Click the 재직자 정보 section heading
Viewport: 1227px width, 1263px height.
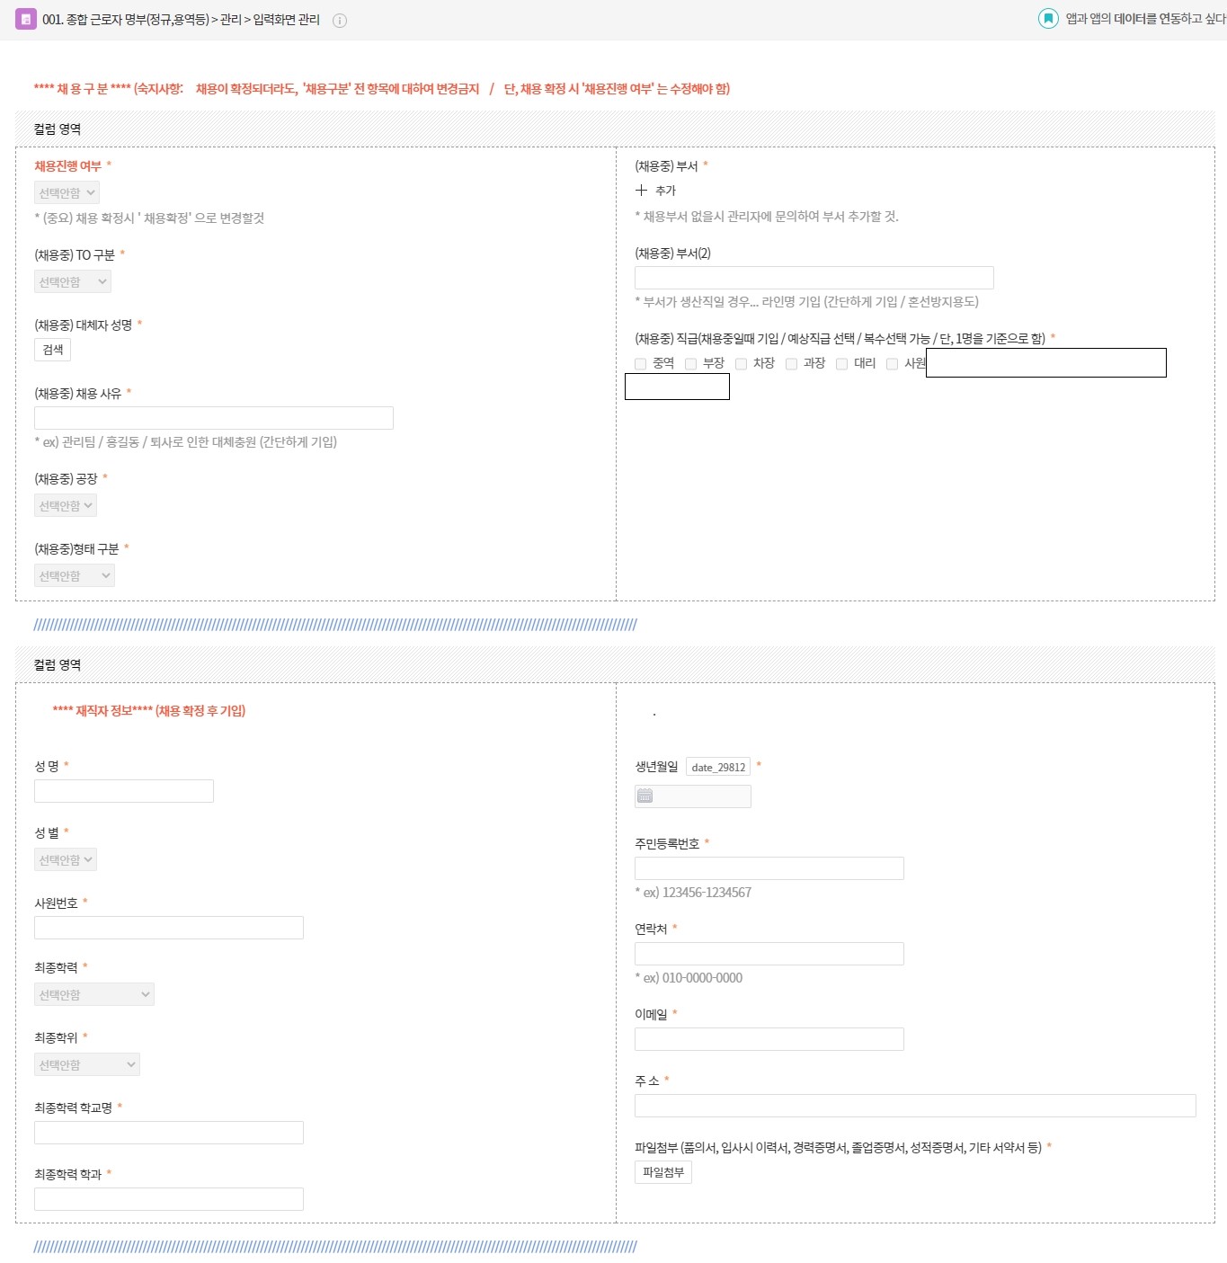tap(149, 710)
